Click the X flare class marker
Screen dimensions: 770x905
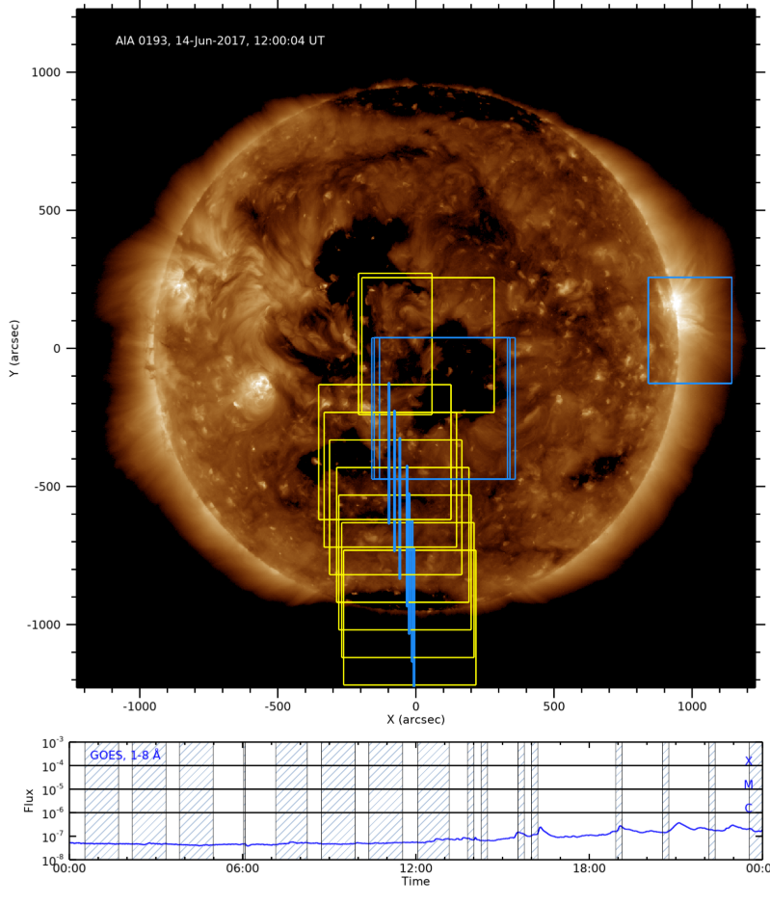coord(749,761)
